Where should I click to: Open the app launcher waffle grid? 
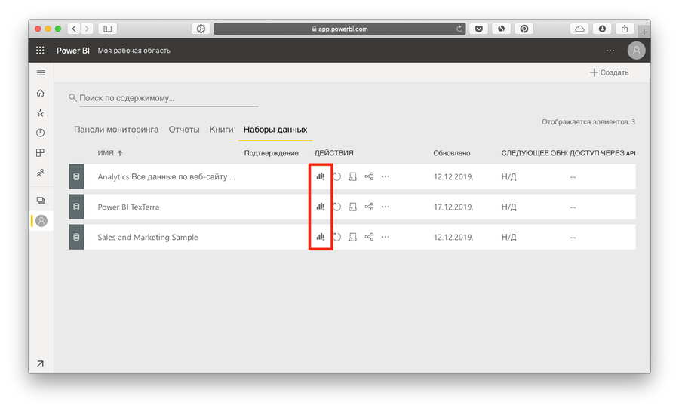[x=41, y=51]
